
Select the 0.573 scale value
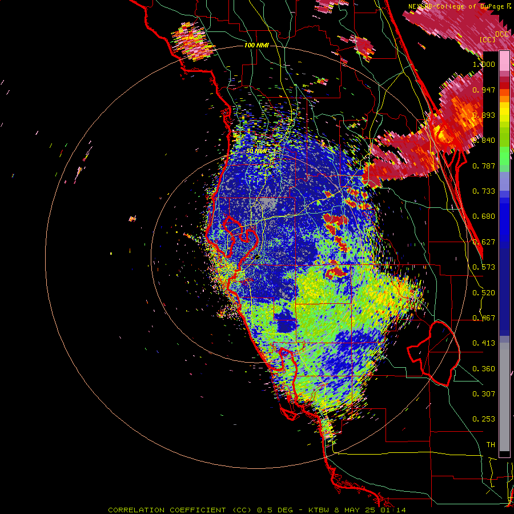484,267
